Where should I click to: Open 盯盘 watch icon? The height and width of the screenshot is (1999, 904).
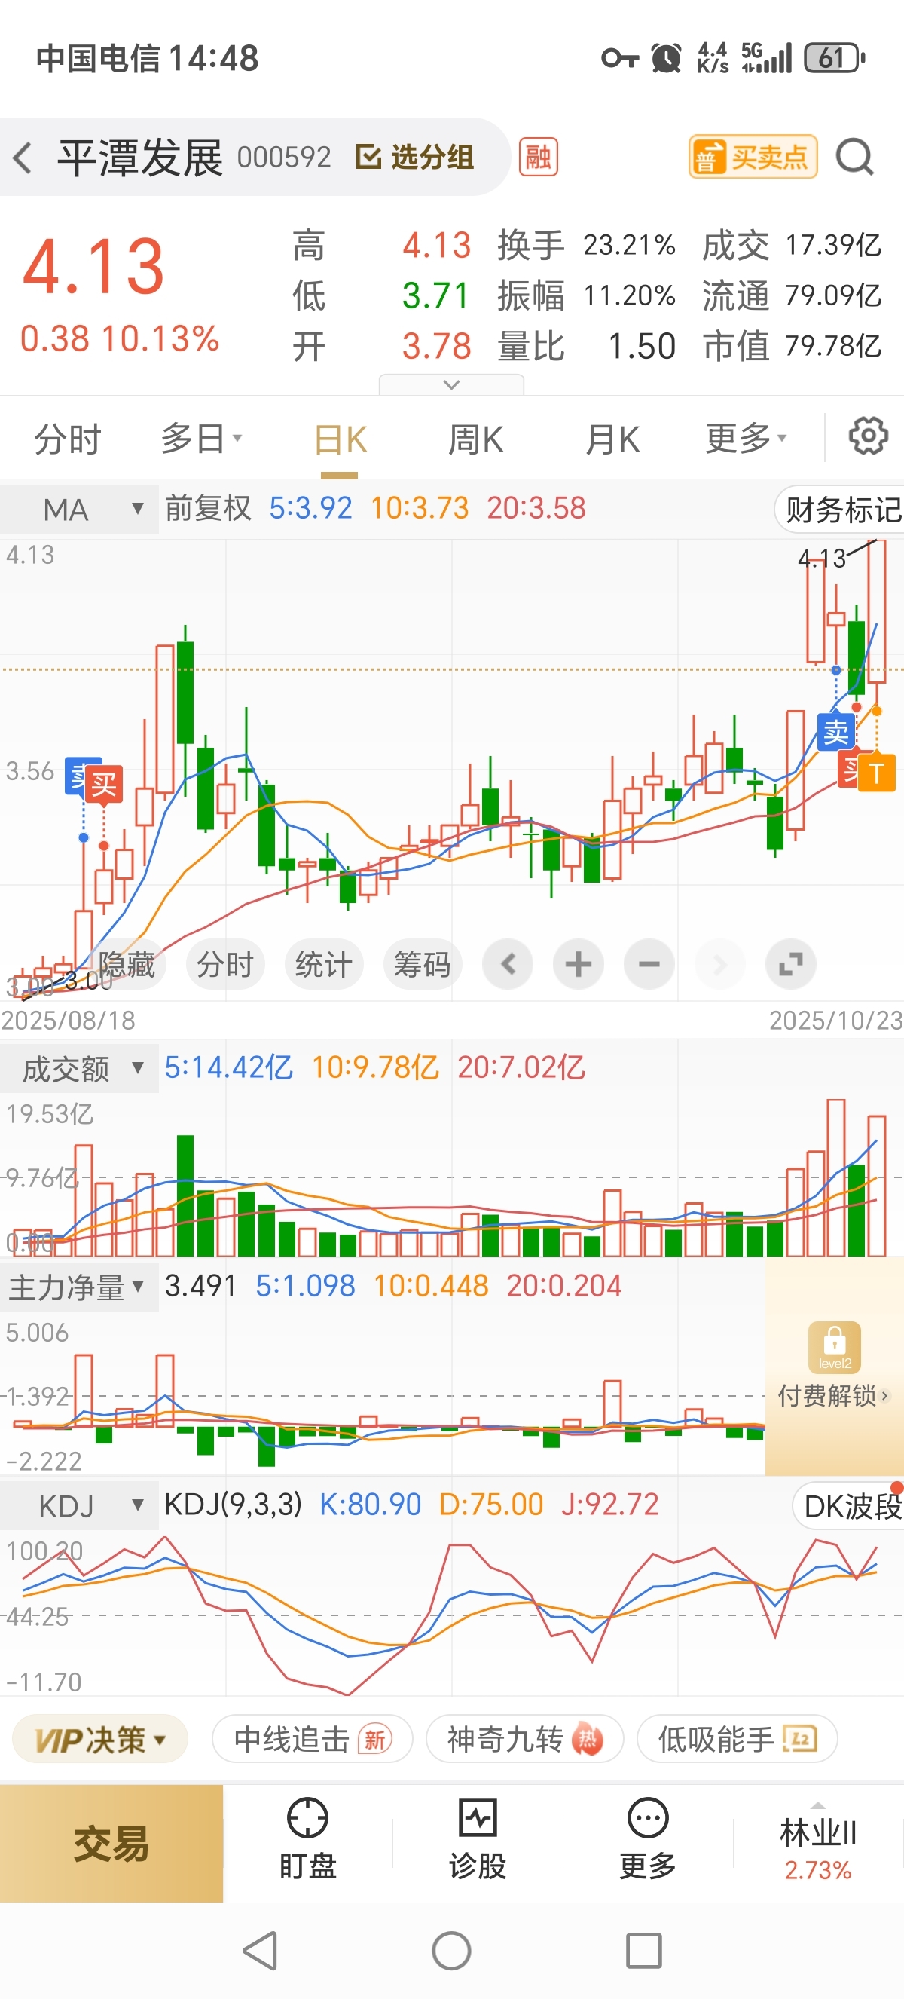click(308, 1840)
